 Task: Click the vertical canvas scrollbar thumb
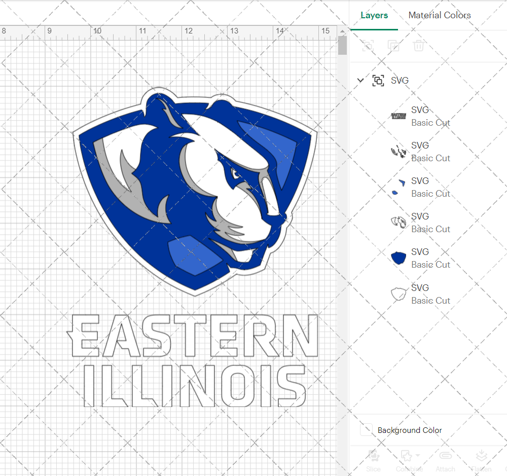[342, 45]
